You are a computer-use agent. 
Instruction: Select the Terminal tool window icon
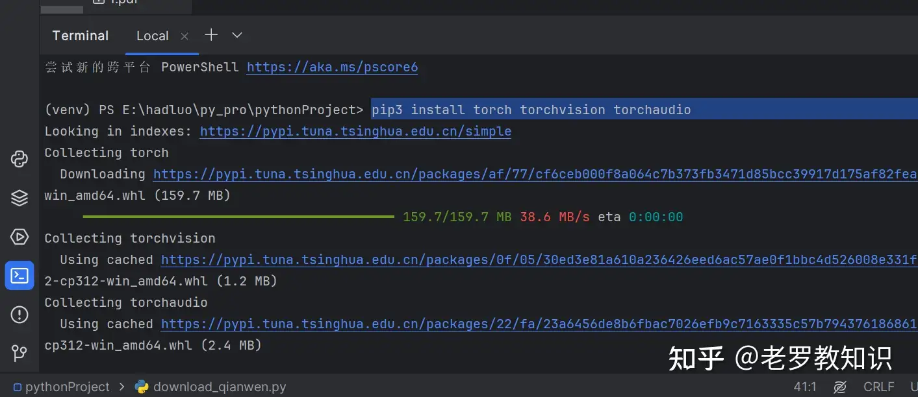tap(19, 275)
